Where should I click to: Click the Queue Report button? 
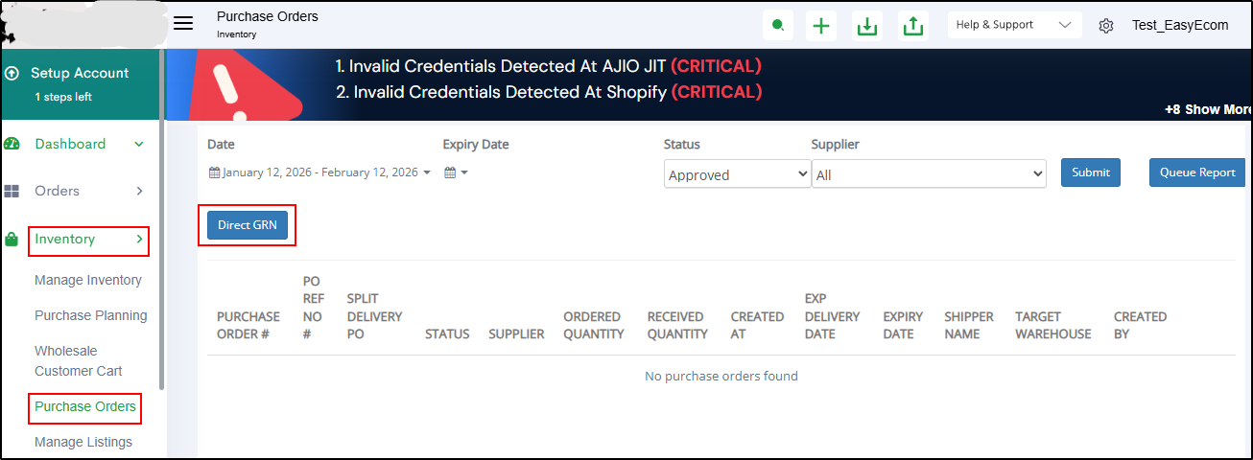pos(1197,172)
